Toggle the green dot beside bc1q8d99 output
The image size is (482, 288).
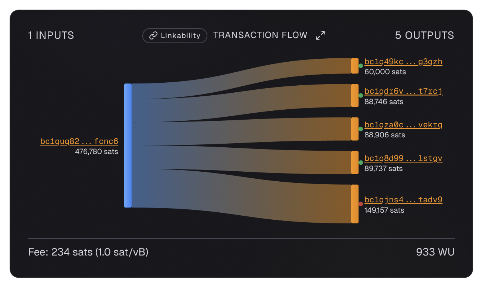pyautogui.click(x=360, y=162)
